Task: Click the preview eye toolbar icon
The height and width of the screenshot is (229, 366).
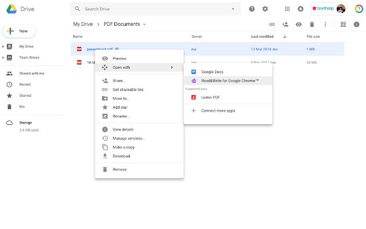Action: click(x=299, y=24)
